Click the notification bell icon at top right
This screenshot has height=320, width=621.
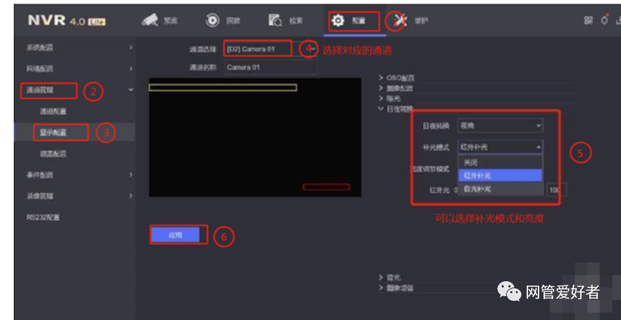604,21
